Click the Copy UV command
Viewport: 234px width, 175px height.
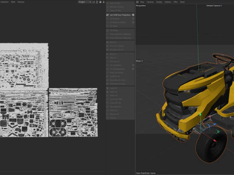tap(114, 88)
